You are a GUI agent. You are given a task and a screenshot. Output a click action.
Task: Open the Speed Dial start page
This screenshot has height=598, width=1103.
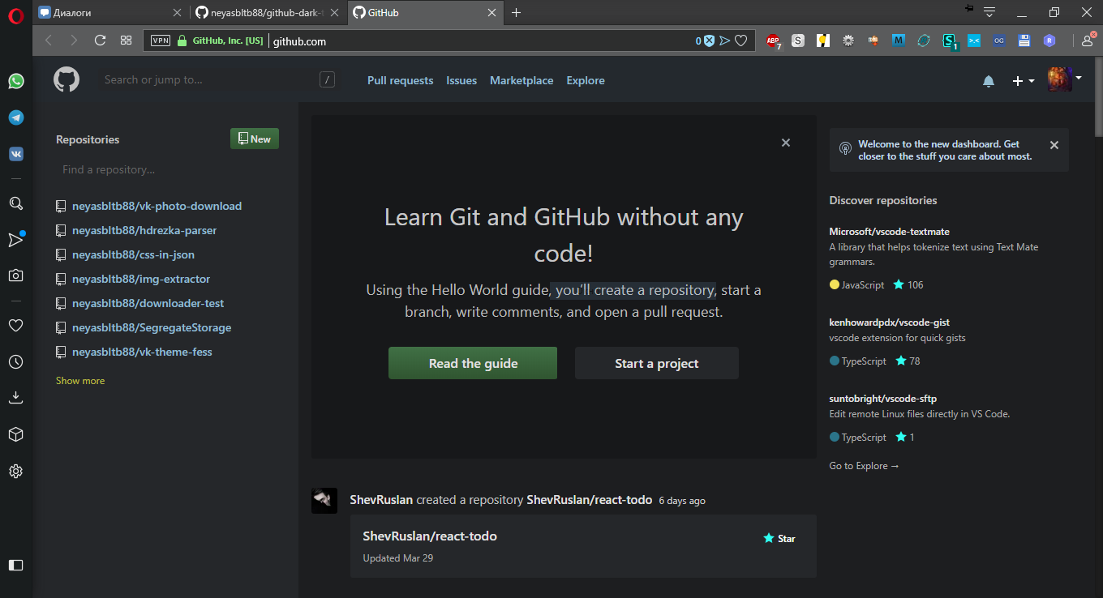(x=126, y=40)
